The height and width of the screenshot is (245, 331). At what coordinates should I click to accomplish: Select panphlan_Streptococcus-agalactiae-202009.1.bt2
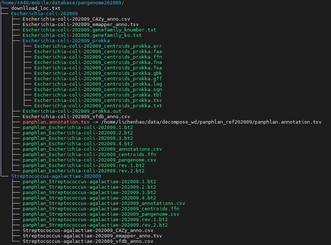[89, 182]
